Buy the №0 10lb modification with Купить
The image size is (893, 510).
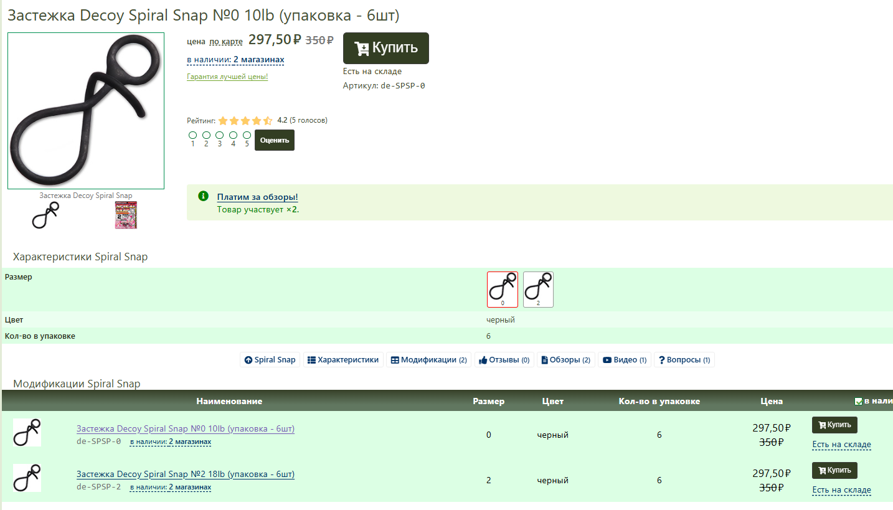[x=834, y=425]
